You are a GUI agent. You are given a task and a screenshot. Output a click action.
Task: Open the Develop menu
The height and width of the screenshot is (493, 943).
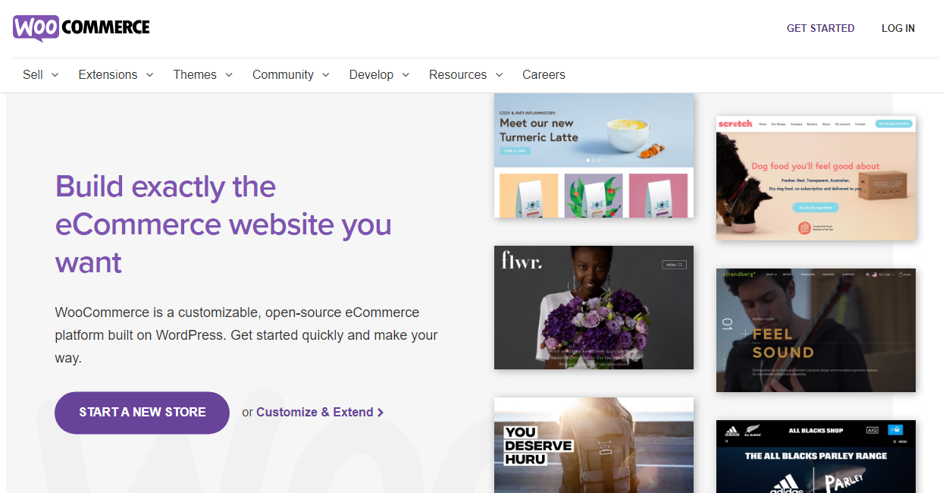point(371,74)
